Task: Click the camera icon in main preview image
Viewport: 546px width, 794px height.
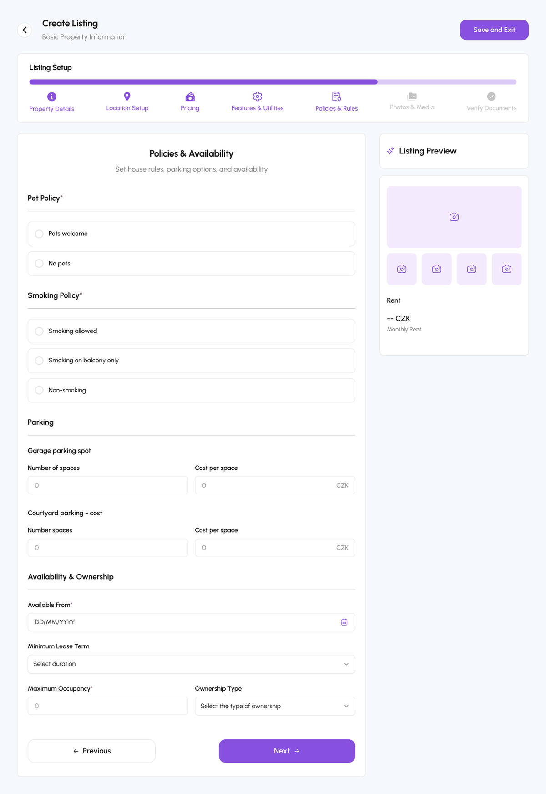Action: (454, 217)
